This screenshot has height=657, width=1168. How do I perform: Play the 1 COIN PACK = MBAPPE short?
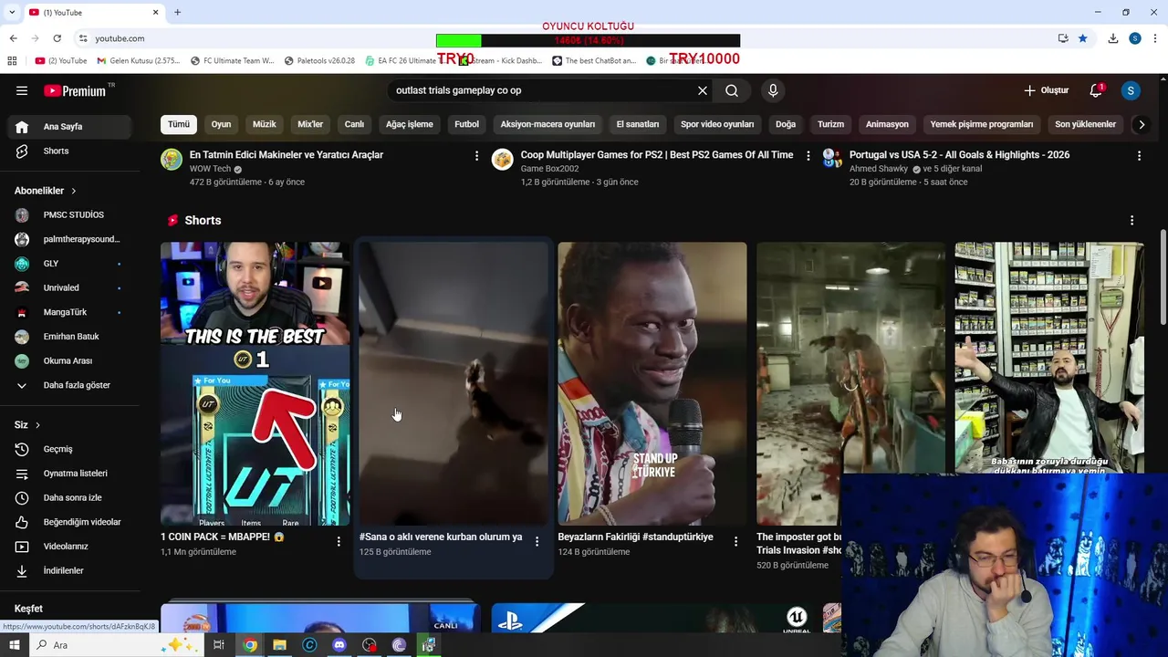pyautogui.click(x=255, y=383)
